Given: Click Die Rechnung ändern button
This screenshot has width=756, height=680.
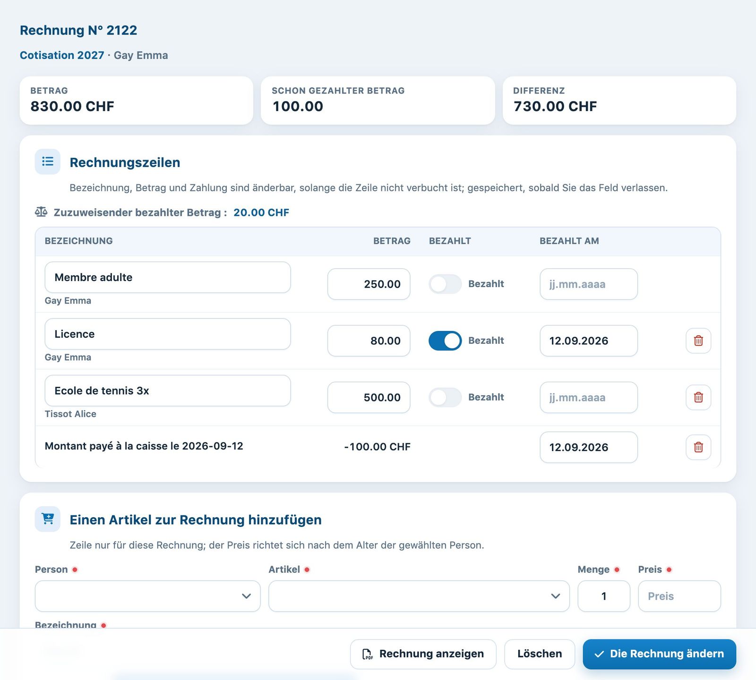Looking at the screenshot, I should [659, 654].
